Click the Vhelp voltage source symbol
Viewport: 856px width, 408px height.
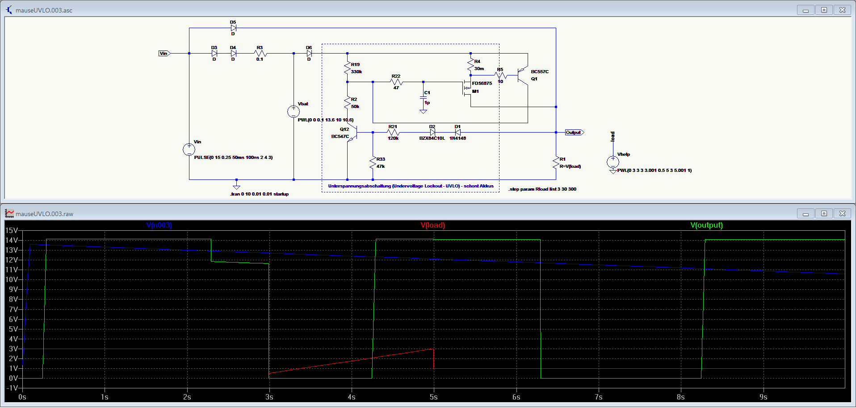tap(613, 162)
